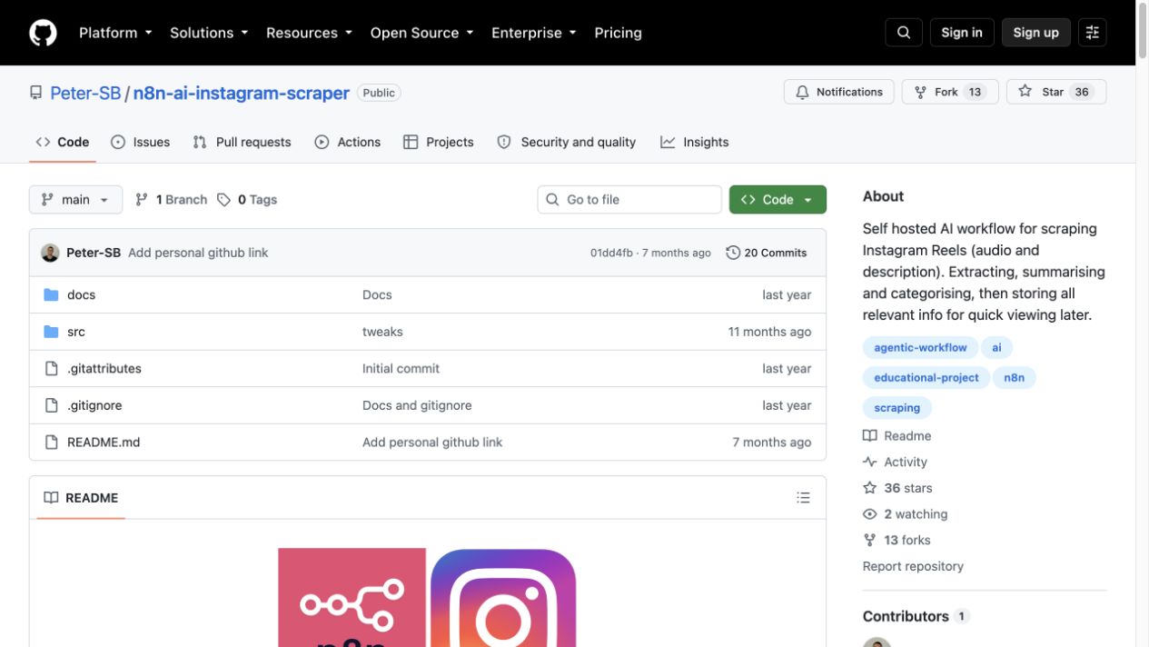Click the tag icon next to 0 Tags
This screenshot has width=1149, height=647.
click(x=224, y=200)
